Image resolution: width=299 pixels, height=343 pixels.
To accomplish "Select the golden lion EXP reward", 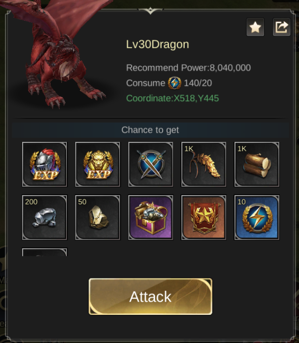I will pos(98,164).
